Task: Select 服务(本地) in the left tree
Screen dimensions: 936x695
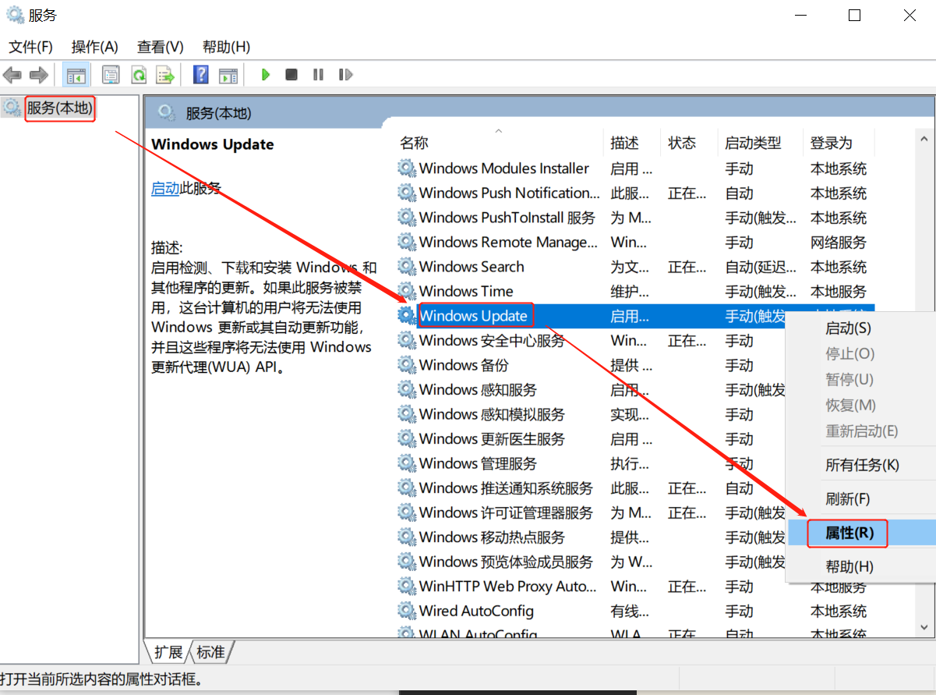Action: [x=59, y=108]
